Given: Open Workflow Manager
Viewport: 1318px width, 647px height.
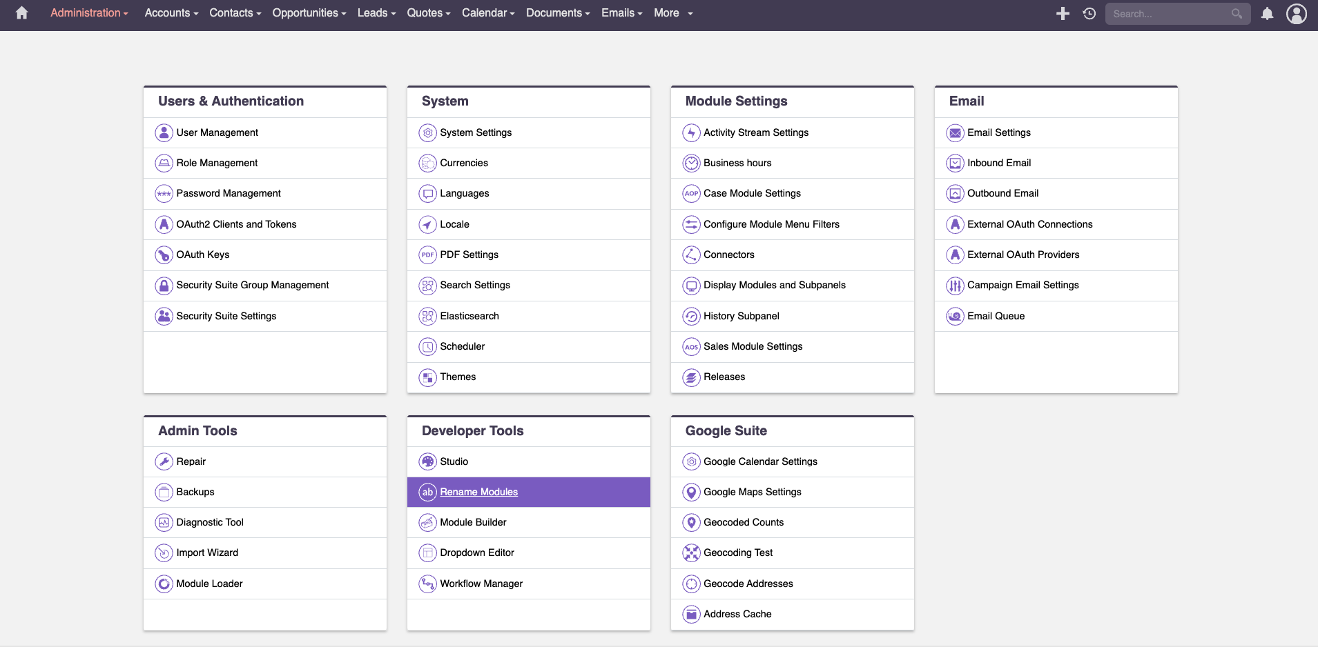Looking at the screenshot, I should coord(481,584).
